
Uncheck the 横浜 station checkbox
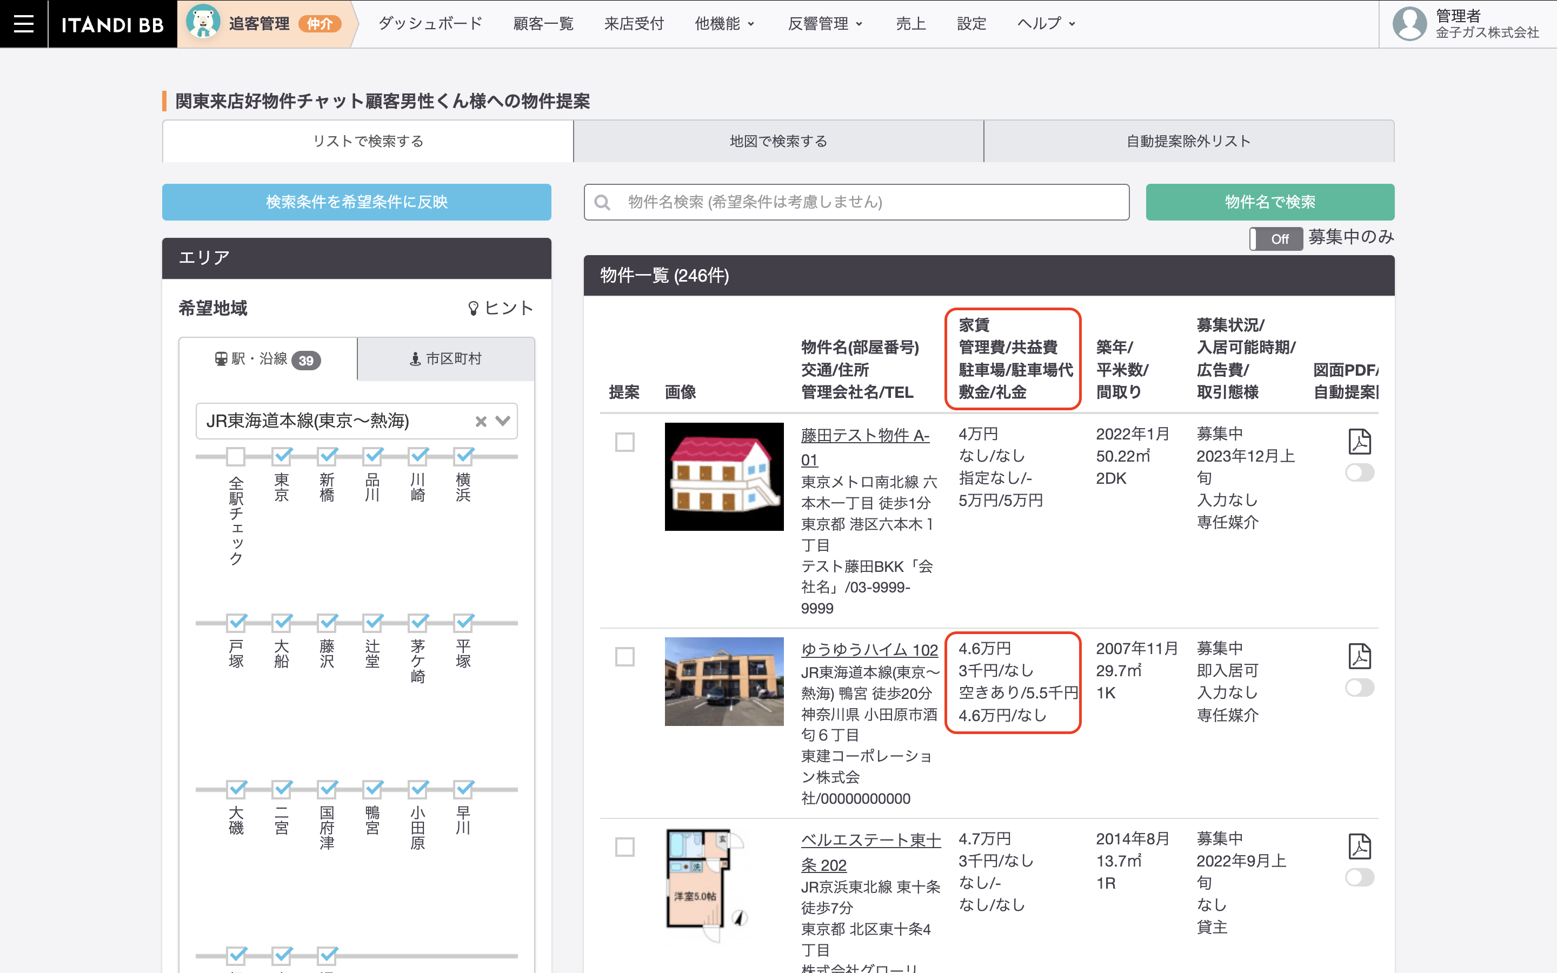point(463,456)
